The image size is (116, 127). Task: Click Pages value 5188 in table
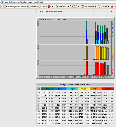pyautogui.click(x=70, y=96)
